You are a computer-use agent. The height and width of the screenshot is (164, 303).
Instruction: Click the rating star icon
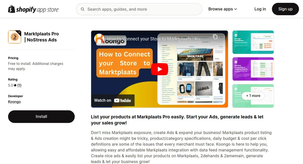click(15, 85)
